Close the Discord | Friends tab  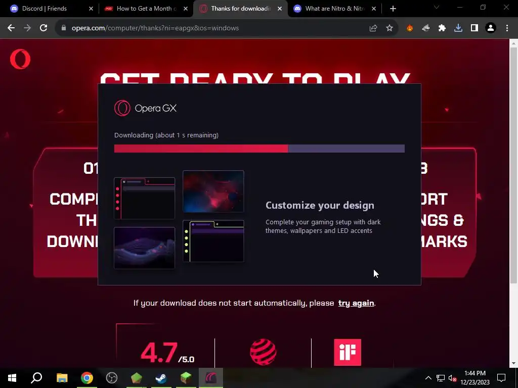click(x=91, y=9)
